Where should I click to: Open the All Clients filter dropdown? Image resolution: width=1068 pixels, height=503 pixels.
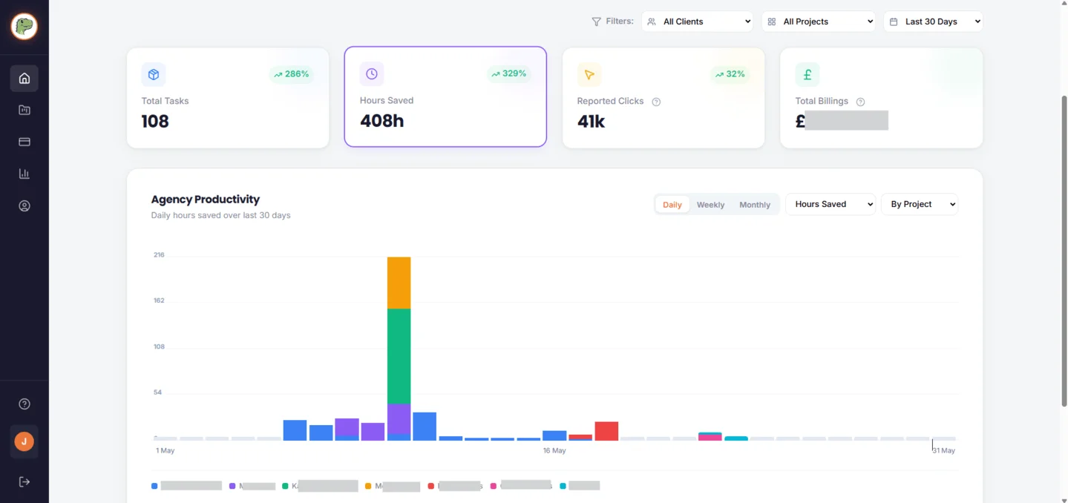tap(698, 22)
